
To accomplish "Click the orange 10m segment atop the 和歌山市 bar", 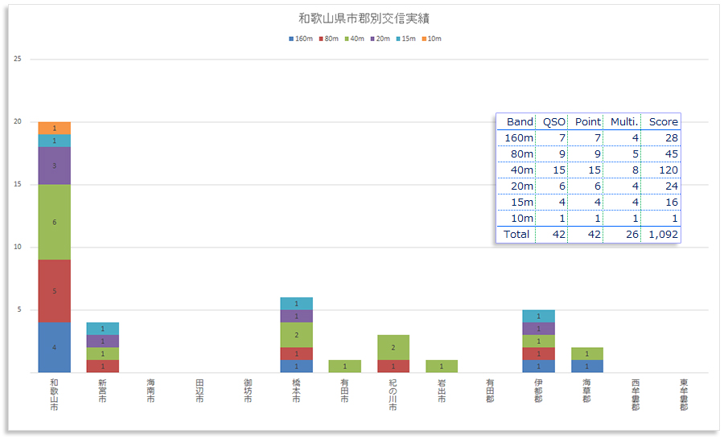I will (x=55, y=128).
